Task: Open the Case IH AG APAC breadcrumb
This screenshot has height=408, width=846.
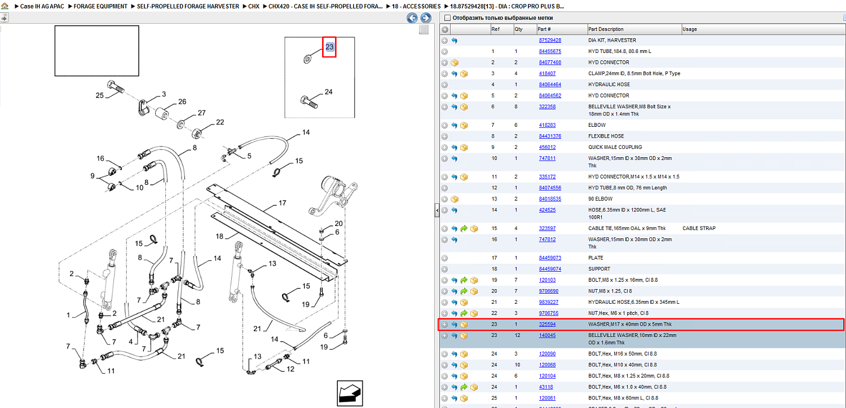Action: (42, 6)
